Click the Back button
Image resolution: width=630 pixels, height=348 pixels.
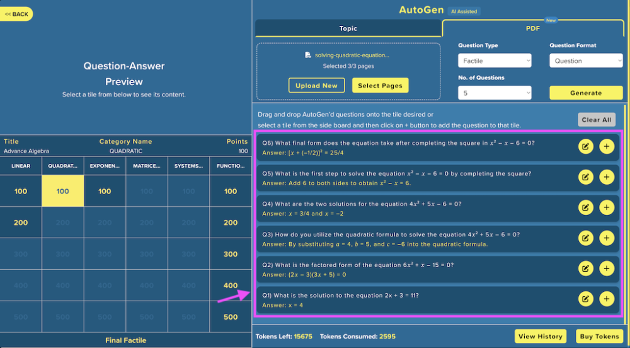point(16,14)
